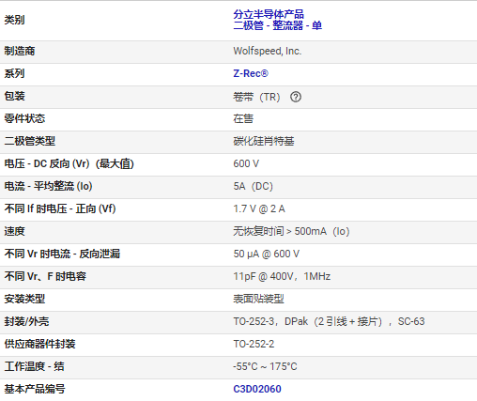Viewport: 477px width, 401px height.
Task: Open the C3D02060 base product number link
Action: coord(257,389)
